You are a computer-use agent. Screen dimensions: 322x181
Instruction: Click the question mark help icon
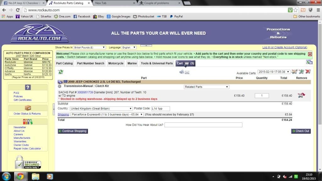tap(28, 87)
